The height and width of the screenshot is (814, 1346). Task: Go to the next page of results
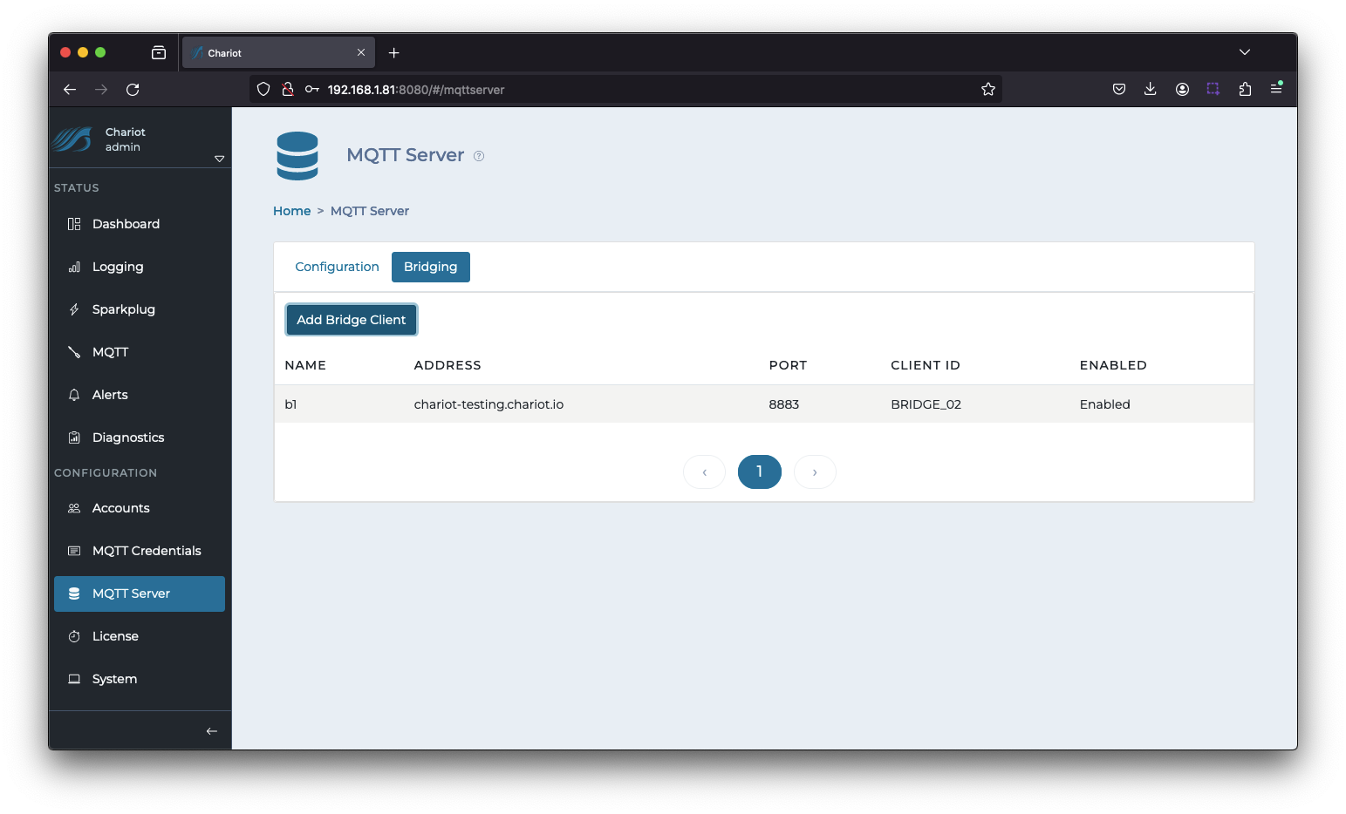pos(815,472)
